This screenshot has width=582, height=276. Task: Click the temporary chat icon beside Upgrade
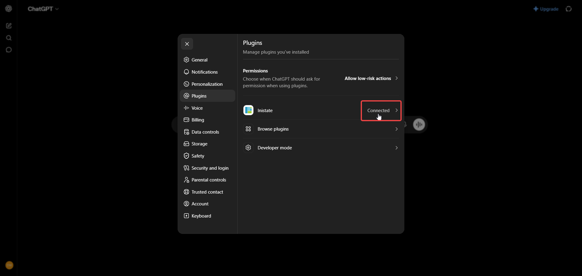pyautogui.click(x=569, y=9)
